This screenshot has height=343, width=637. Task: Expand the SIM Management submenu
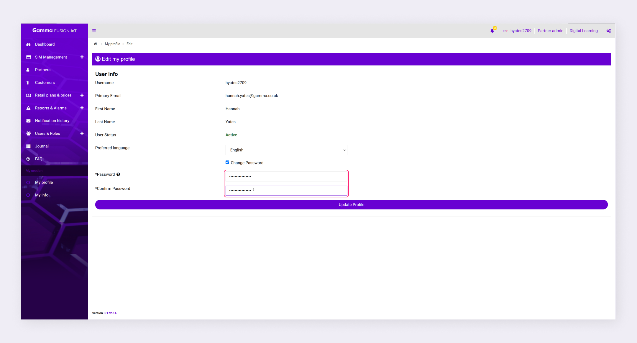(x=82, y=57)
